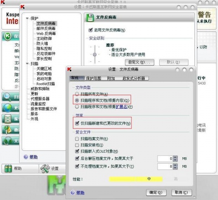
Task: Select 主动防御 in settings tree
Action: click(44, 39)
